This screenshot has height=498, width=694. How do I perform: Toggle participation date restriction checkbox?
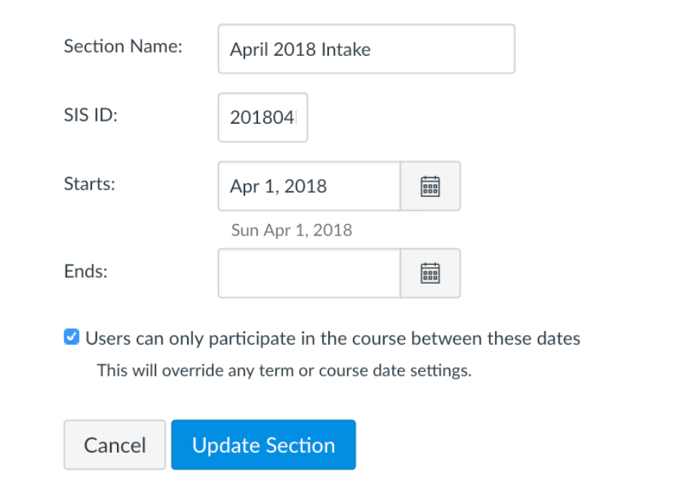point(71,337)
